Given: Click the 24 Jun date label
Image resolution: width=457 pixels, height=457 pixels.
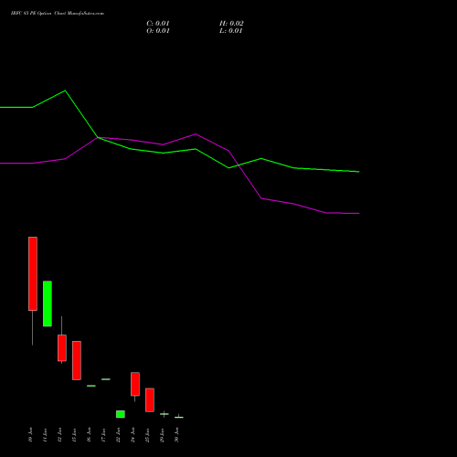Looking at the screenshot, I should click(133, 435).
